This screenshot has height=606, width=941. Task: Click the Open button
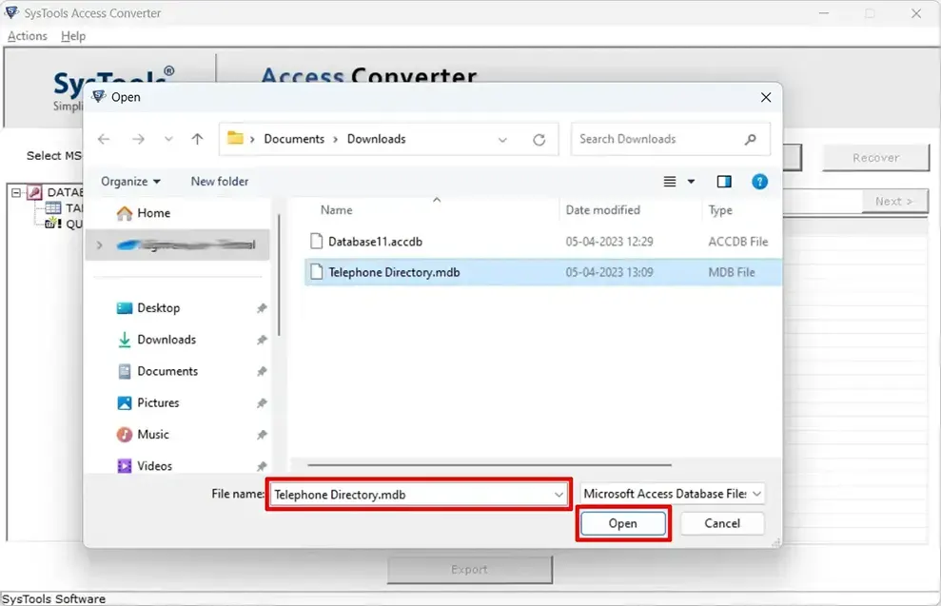coord(622,524)
